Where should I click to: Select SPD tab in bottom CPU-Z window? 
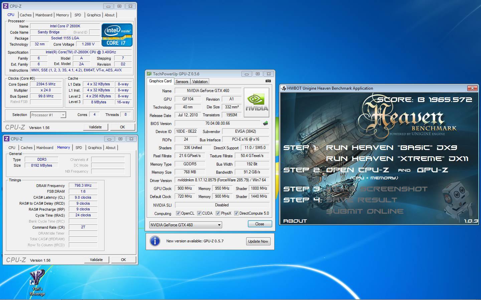79,148
